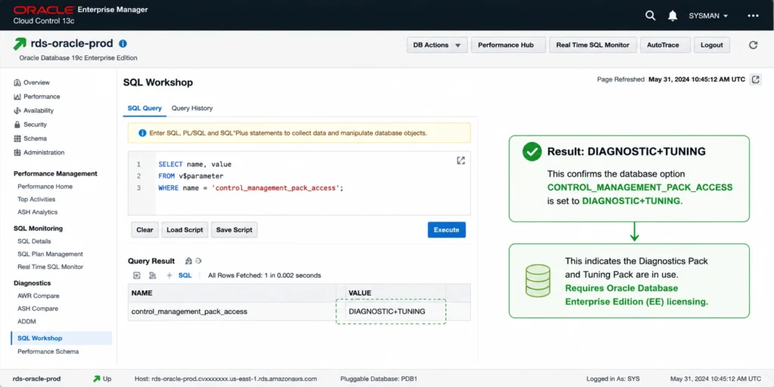Click the Administration icon in sidebar
The height and width of the screenshot is (387, 774).
tap(17, 153)
